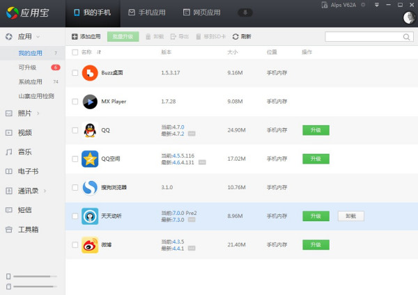Click the 添加应用 plus icon
The image size is (418, 295).
click(75, 37)
